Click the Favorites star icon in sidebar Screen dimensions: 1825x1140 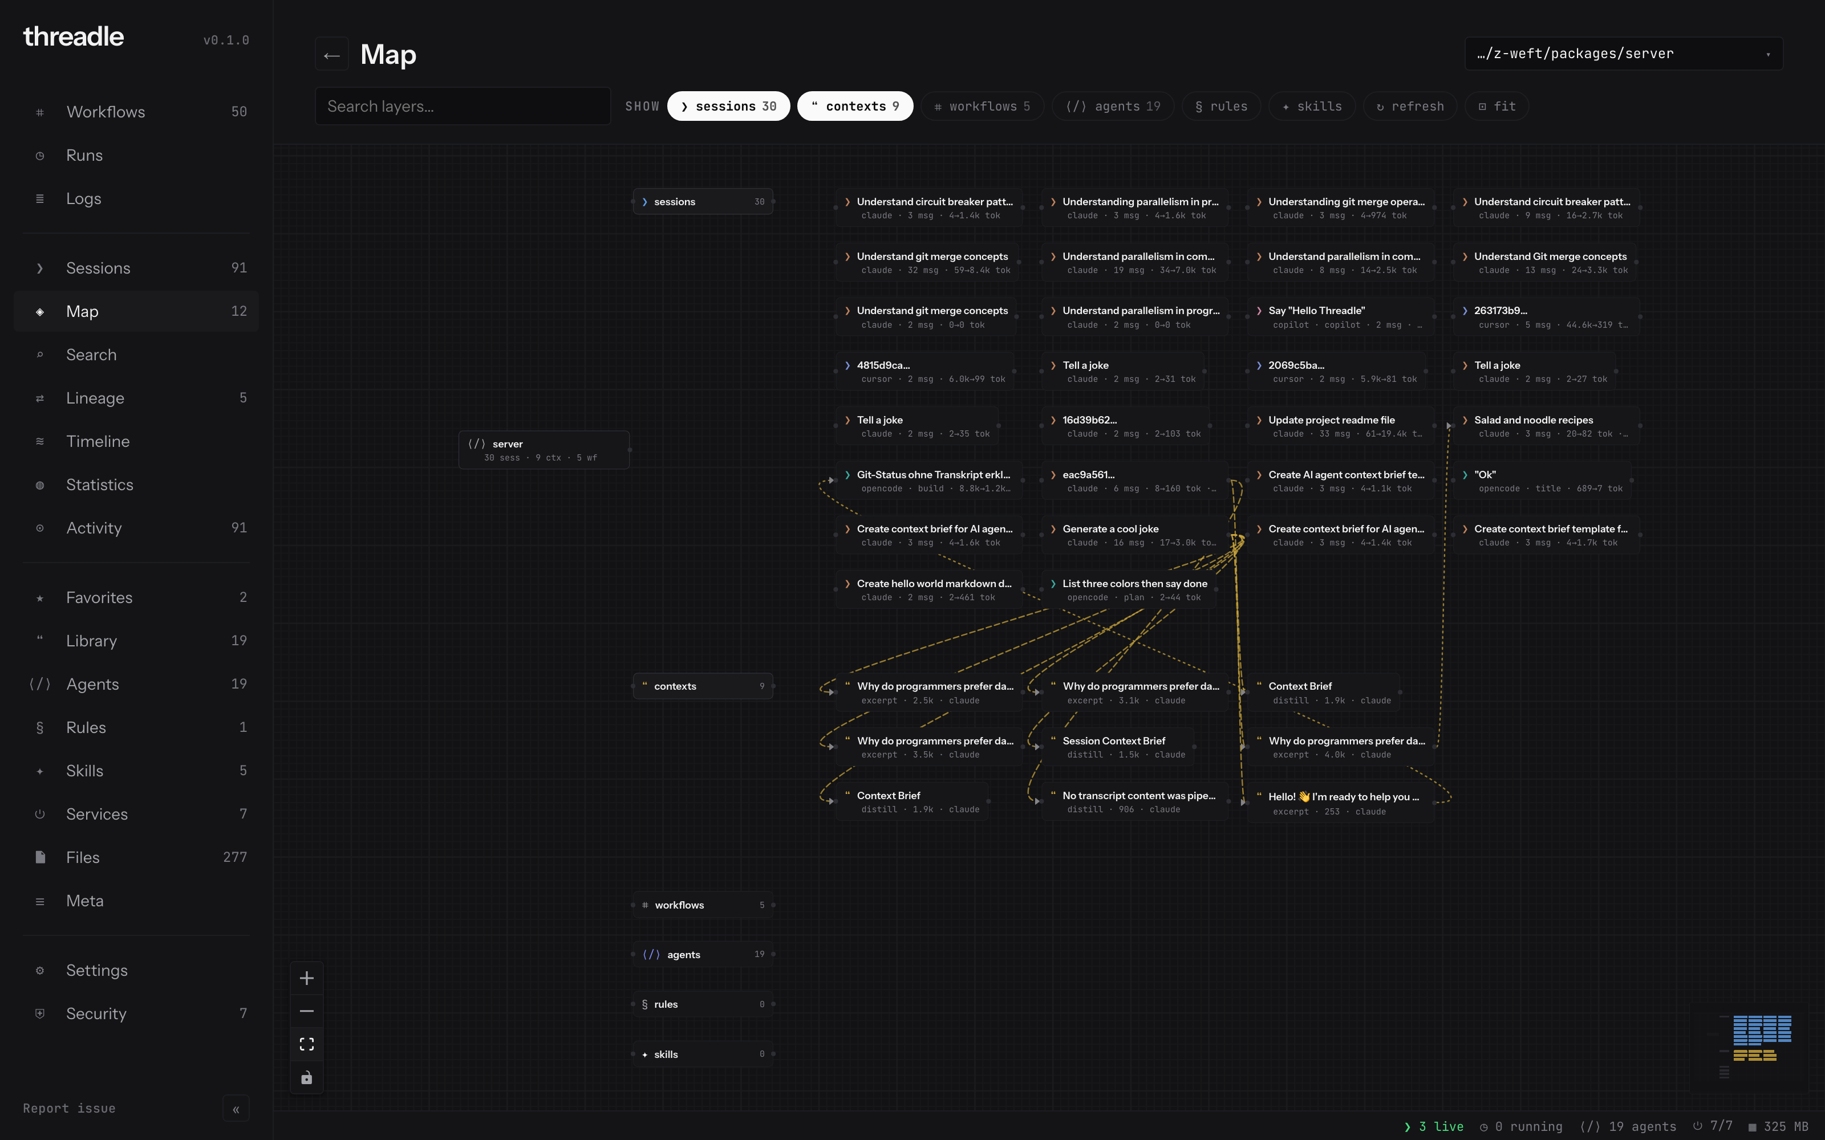[x=40, y=598]
